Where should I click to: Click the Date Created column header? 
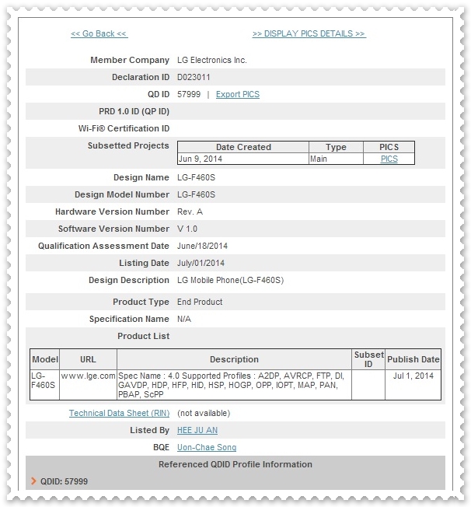click(x=243, y=147)
